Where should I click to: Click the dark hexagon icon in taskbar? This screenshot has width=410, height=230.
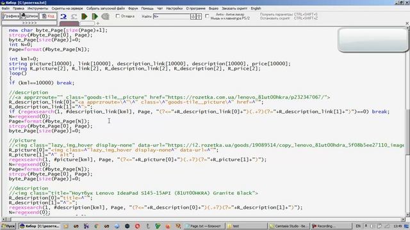click(x=127, y=226)
